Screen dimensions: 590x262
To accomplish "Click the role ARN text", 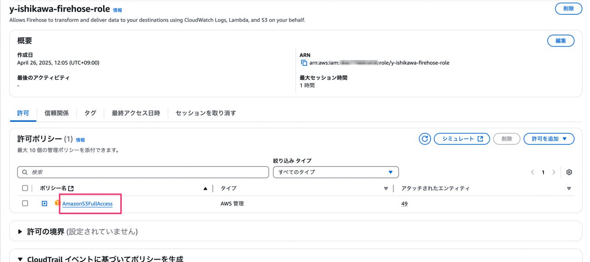I will [379, 63].
